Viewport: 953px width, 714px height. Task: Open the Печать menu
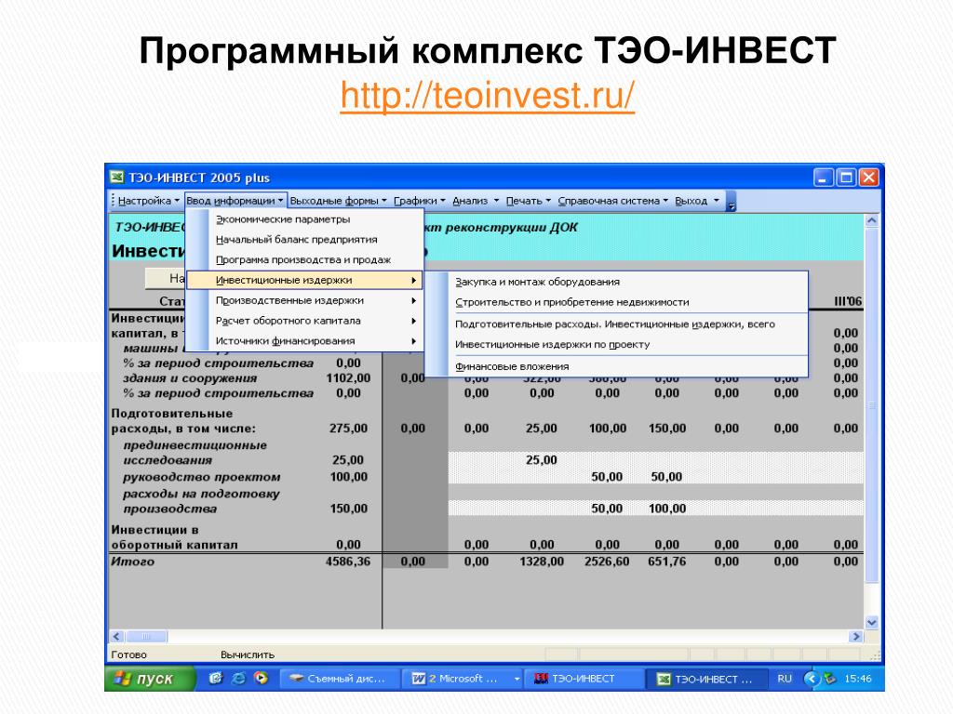(x=529, y=201)
